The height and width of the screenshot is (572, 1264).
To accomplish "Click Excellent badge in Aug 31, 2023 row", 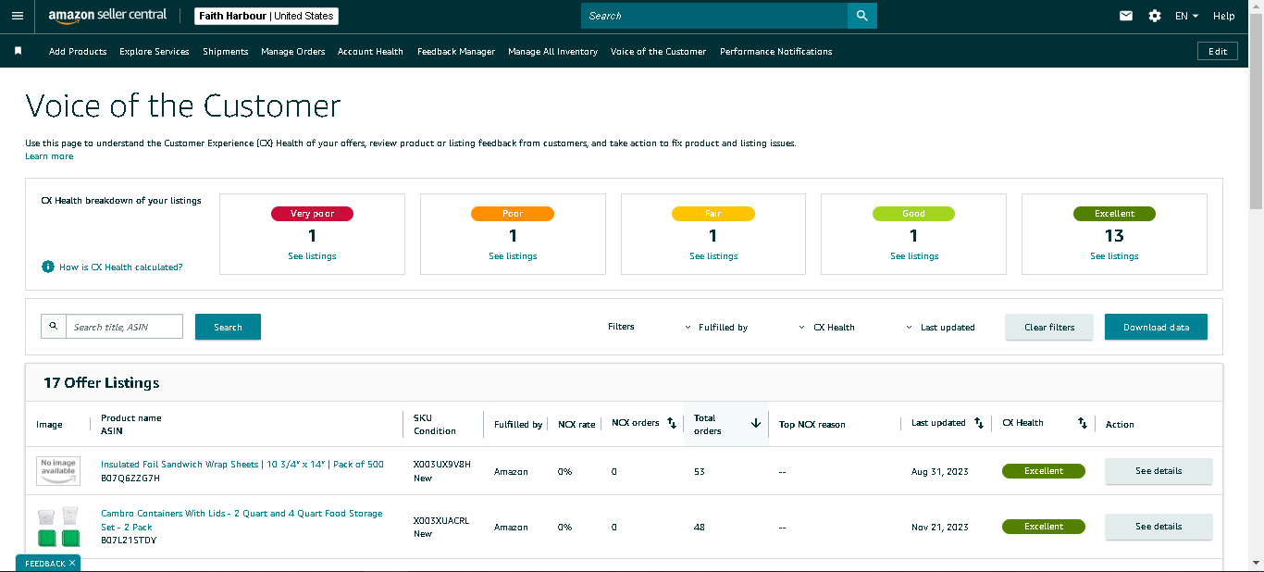I will tap(1044, 471).
